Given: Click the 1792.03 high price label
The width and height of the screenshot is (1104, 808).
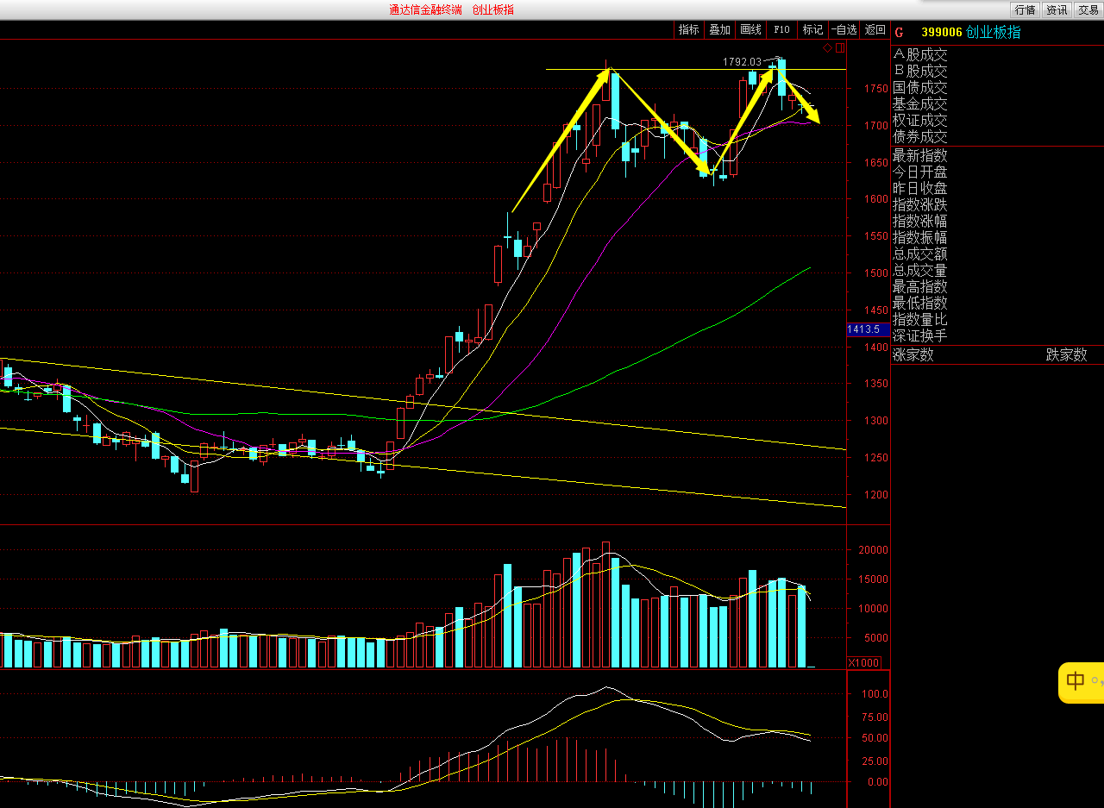Looking at the screenshot, I should [x=742, y=62].
